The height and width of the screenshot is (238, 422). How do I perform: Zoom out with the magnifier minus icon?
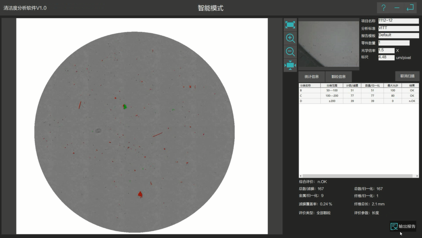290,52
